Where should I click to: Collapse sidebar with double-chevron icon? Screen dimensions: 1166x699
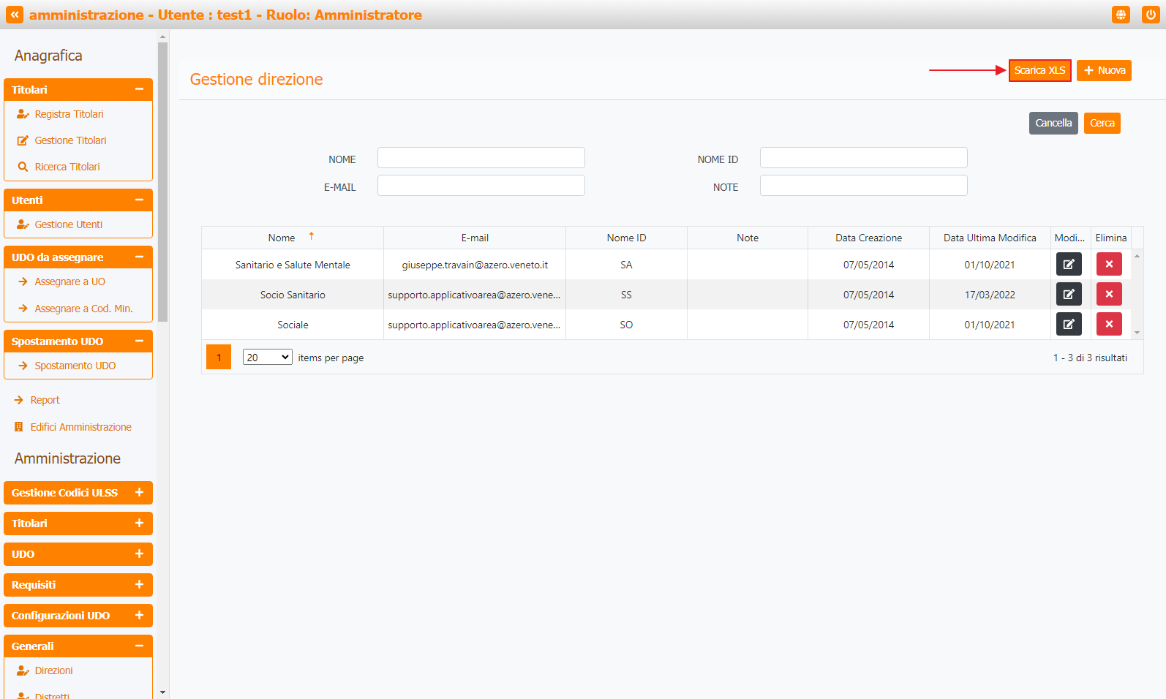[x=15, y=15]
